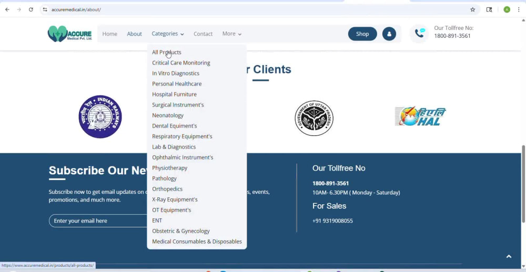Click the Government of Uttar Pradesh logo
Screen dimensions: 526x272
pos(314,118)
